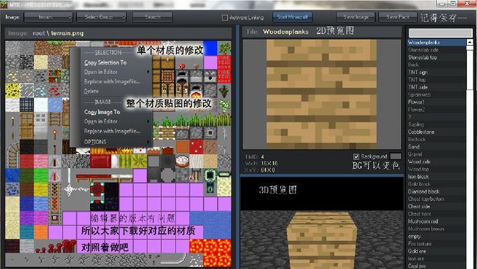
Task: Choose Replace with Imagefile under IMAGE
Action: pyautogui.click(x=112, y=131)
